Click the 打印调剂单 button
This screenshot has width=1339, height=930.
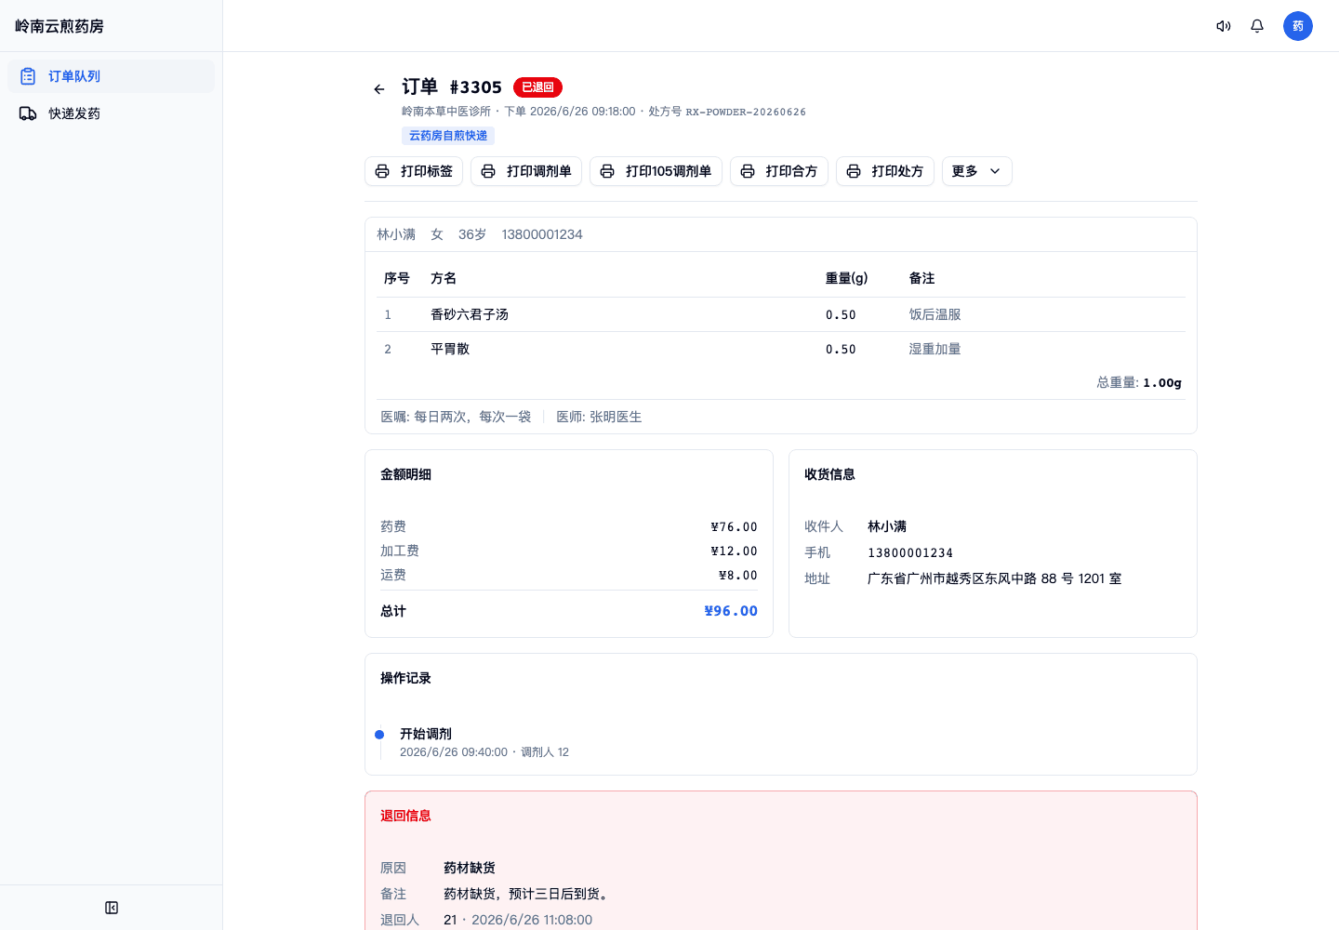526,171
